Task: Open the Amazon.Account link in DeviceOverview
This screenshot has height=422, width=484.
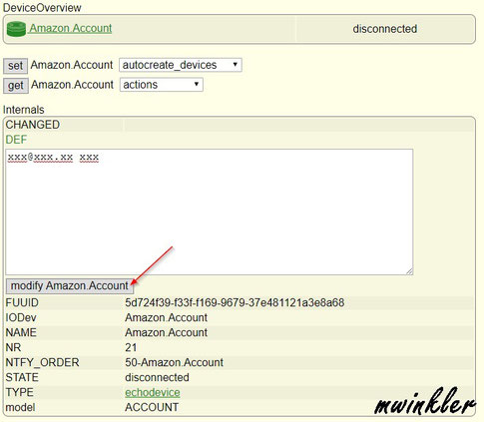Action: coord(71,28)
